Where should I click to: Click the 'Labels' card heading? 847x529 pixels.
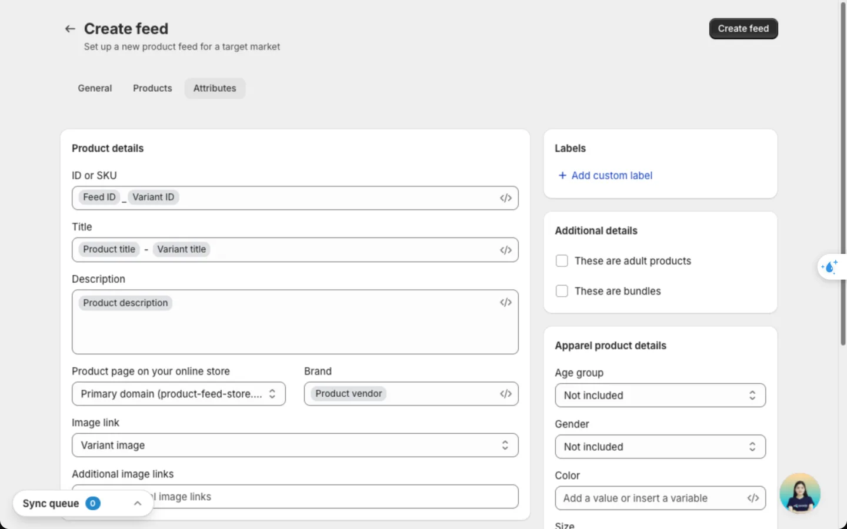click(x=570, y=149)
